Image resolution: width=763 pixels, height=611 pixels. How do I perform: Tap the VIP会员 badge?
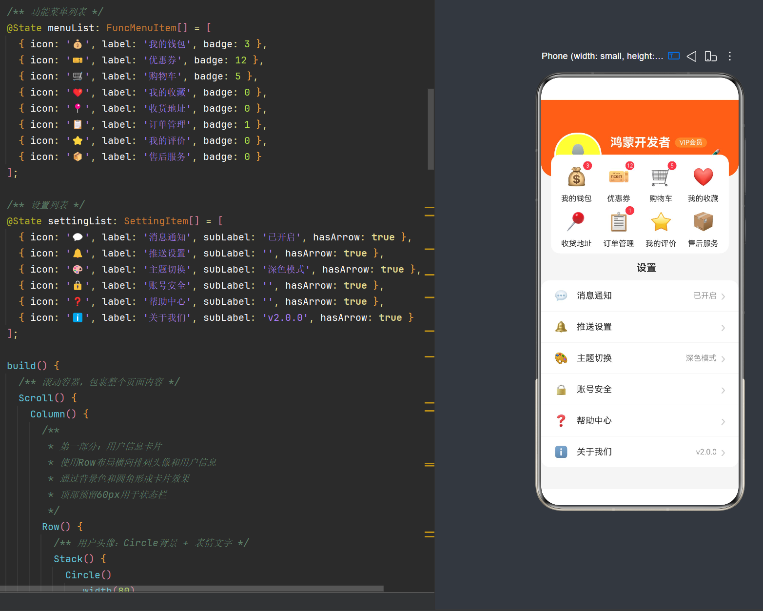click(691, 142)
